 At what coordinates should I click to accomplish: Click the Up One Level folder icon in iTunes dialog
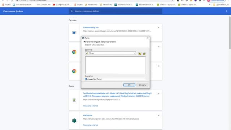pos(140,54)
